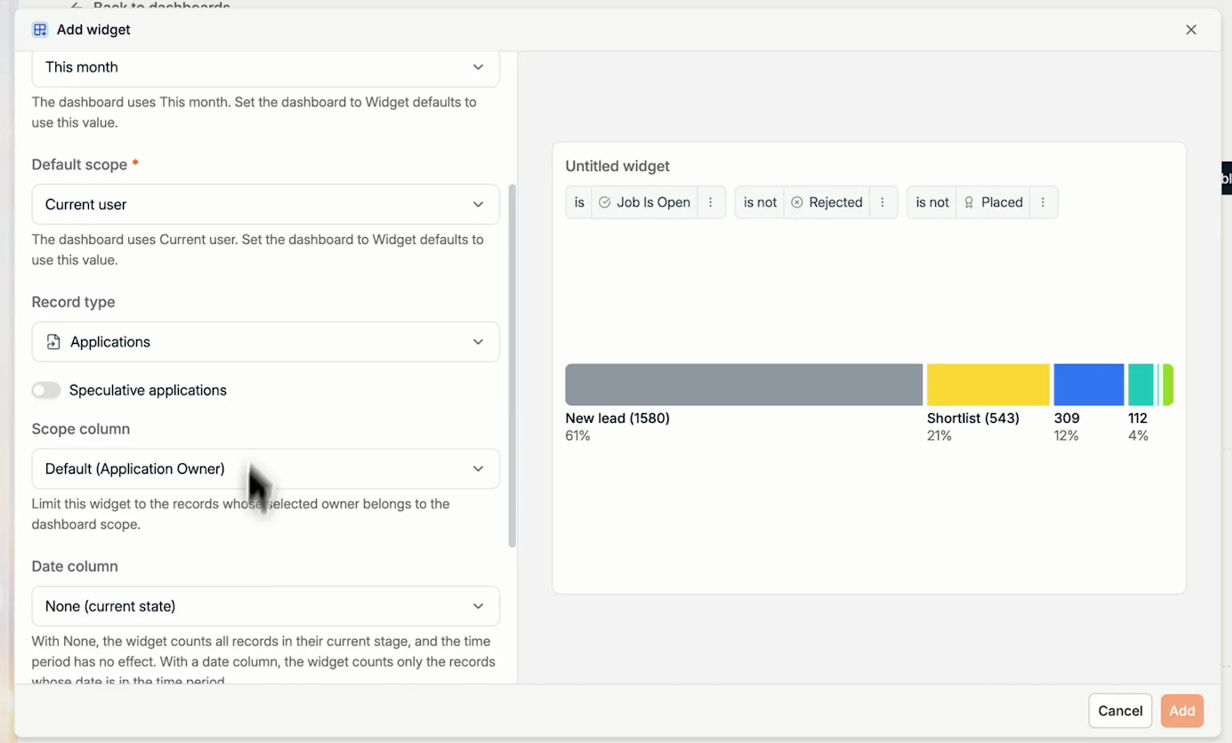
Task: Expand the Default scope Current user dropdown
Action: pos(265,205)
